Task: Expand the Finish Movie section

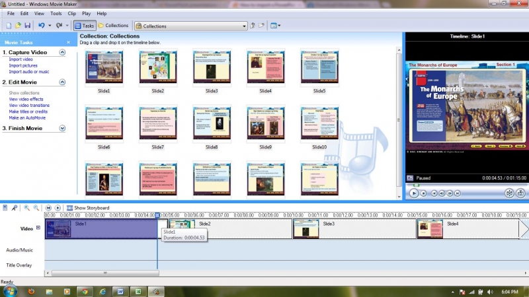Action: pyautogui.click(x=62, y=128)
